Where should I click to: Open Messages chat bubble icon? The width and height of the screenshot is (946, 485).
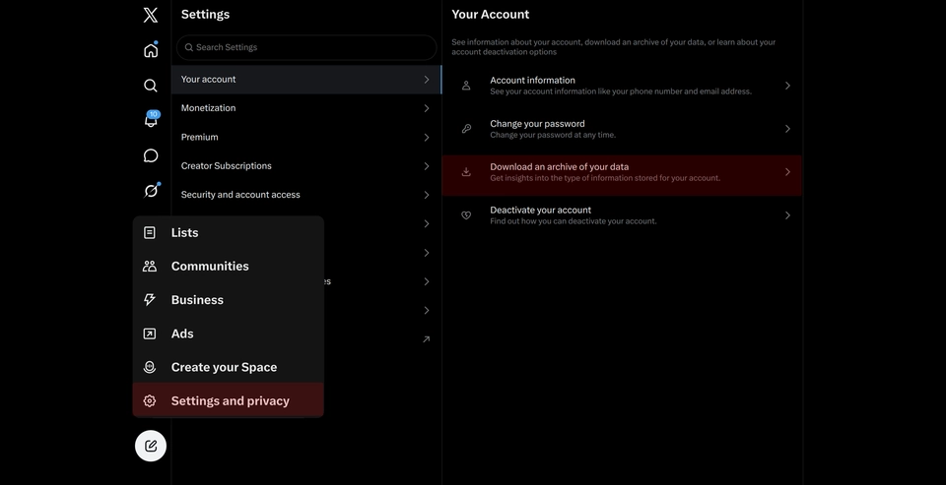pos(151,156)
